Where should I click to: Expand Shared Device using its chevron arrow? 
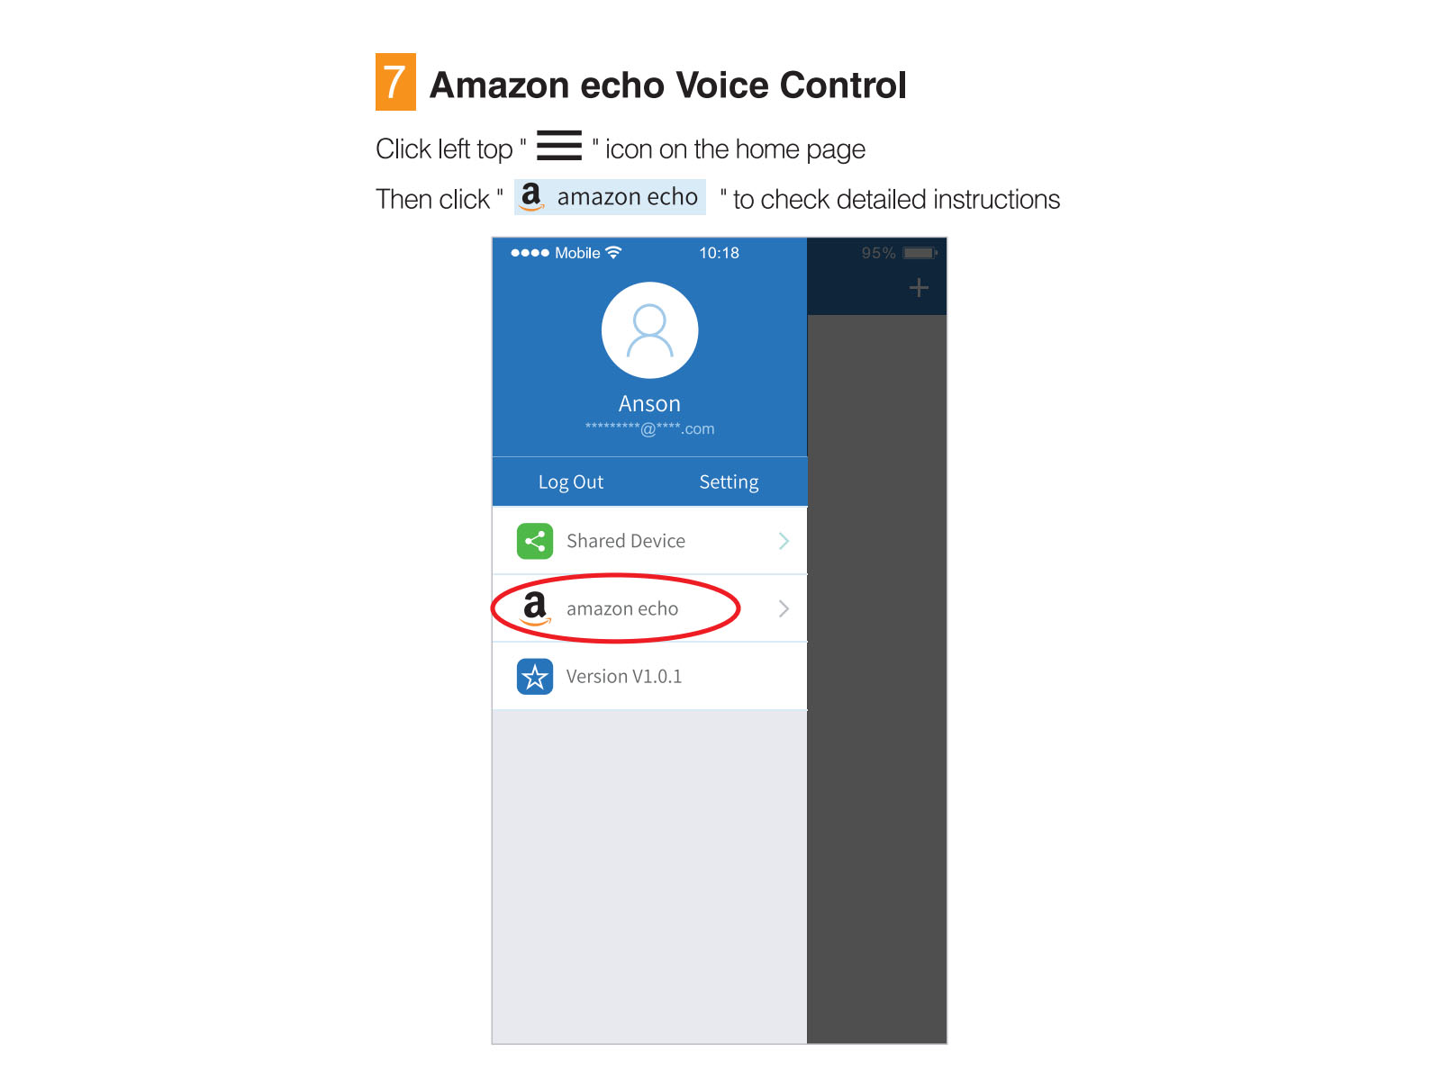tap(784, 541)
